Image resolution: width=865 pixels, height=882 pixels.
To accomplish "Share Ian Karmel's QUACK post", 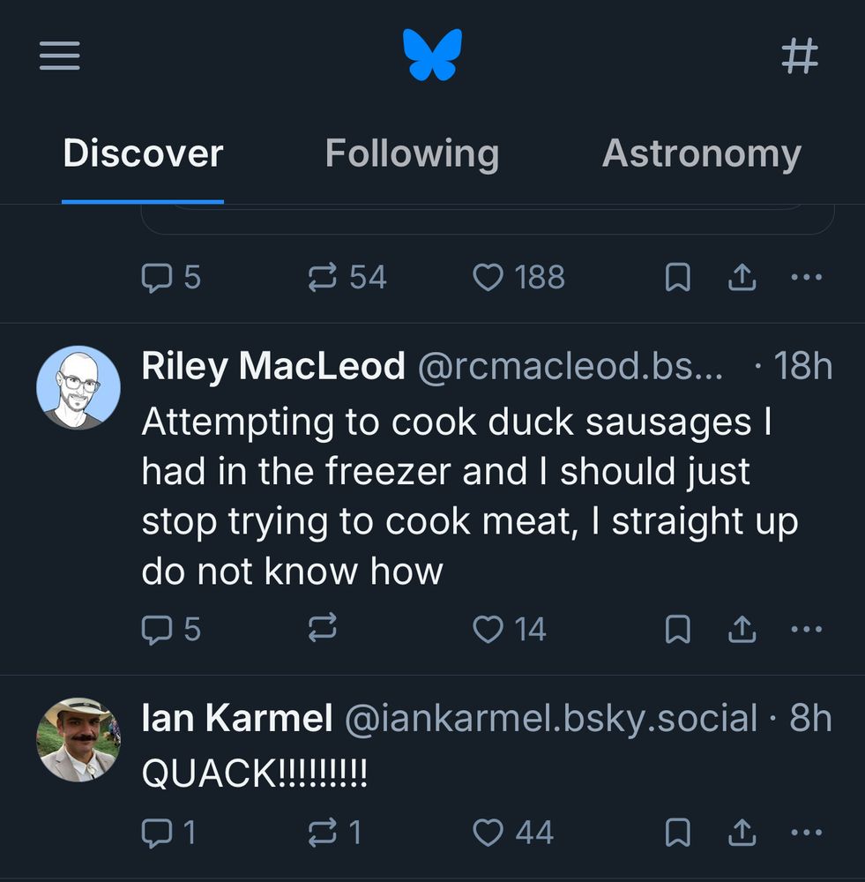I will click(x=742, y=832).
